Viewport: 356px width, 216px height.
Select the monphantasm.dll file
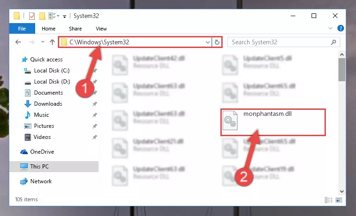(273, 122)
